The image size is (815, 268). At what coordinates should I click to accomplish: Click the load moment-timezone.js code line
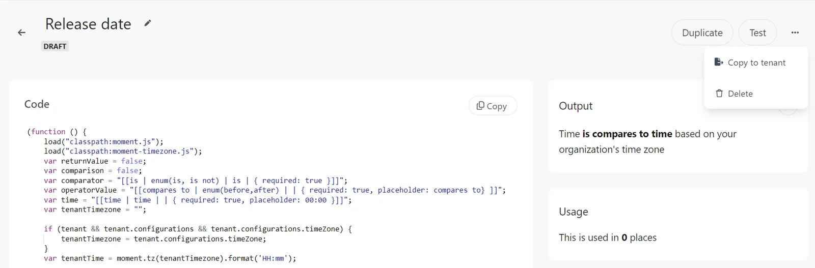(123, 151)
